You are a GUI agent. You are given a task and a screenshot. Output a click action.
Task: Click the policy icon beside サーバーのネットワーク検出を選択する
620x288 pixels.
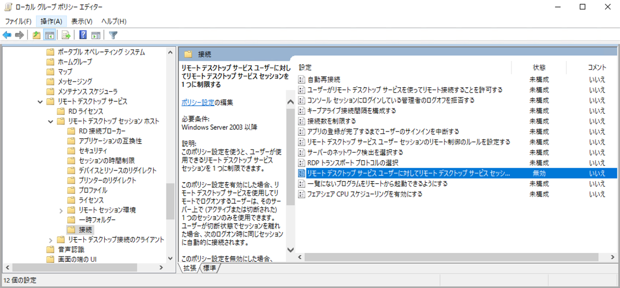[x=302, y=152]
